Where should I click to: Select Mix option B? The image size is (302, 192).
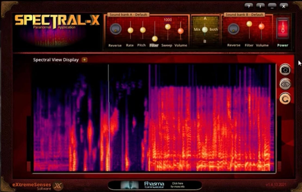pos(205,41)
